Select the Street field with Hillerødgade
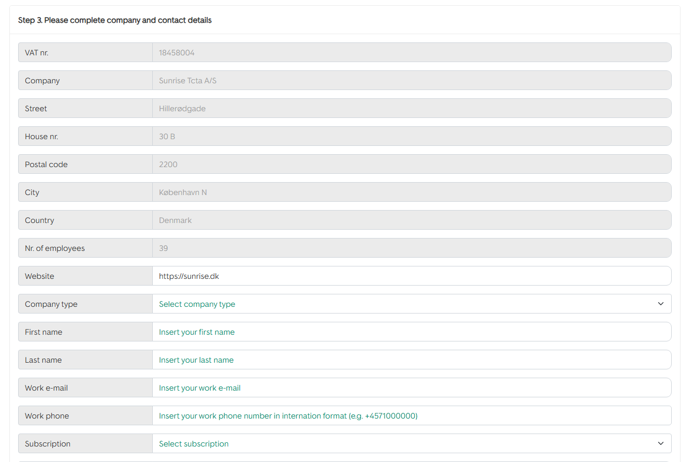Image resolution: width=695 pixels, height=462 pixels. (x=411, y=108)
